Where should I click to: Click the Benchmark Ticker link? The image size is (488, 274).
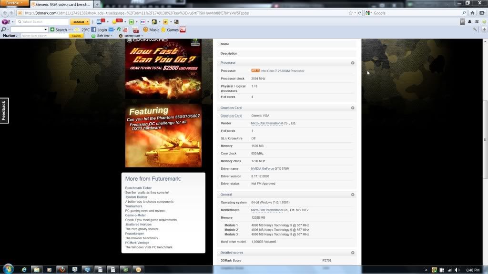pos(138,188)
